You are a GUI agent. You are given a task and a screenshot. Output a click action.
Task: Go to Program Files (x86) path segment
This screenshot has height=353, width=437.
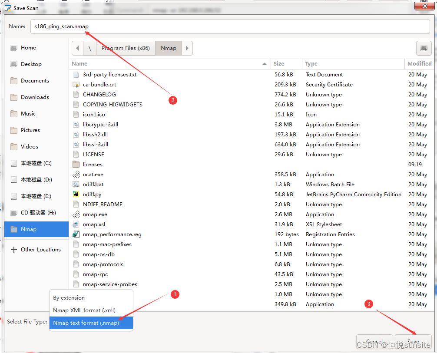[126, 48]
